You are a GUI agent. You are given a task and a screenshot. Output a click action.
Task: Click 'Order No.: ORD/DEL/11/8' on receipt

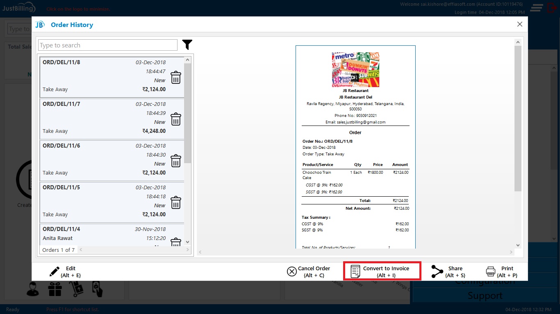click(x=328, y=141)
